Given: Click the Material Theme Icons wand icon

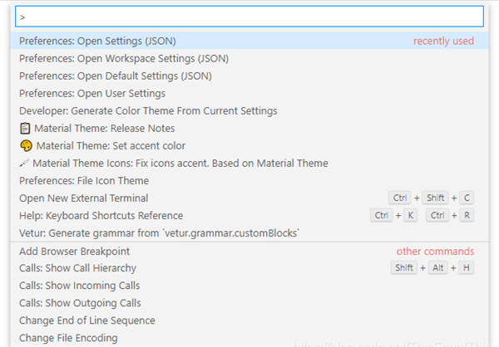Looking at the screenshot, I should click(24, 163).
